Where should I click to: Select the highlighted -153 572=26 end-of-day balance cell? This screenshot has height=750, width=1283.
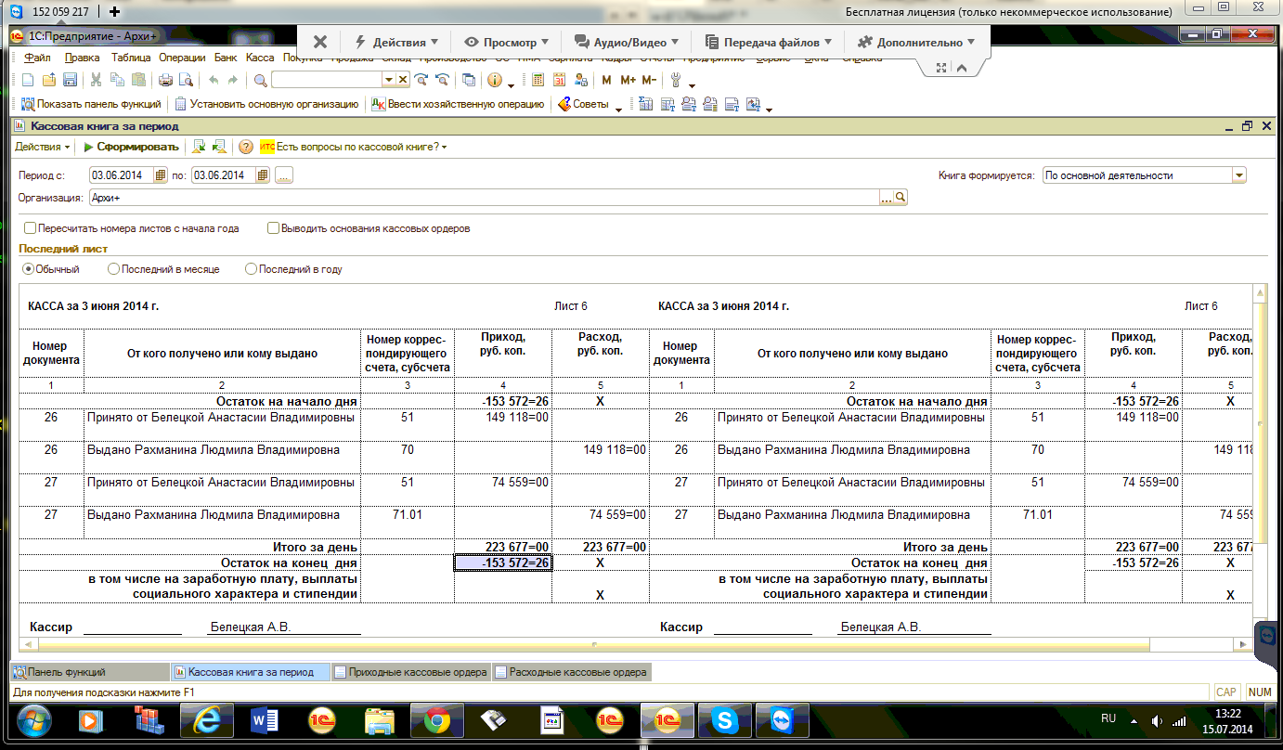click(x=503, y=562)
